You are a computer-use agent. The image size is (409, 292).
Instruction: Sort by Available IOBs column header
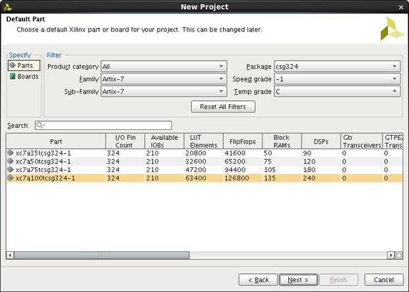(x=164, y=141)
